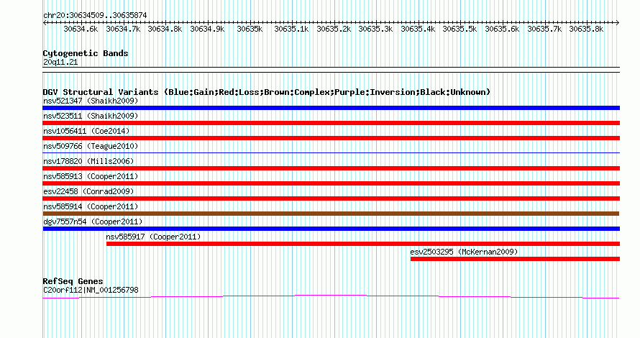Open nsv523511 (Shaikh2009) variant label

click(x=91, y=116)
